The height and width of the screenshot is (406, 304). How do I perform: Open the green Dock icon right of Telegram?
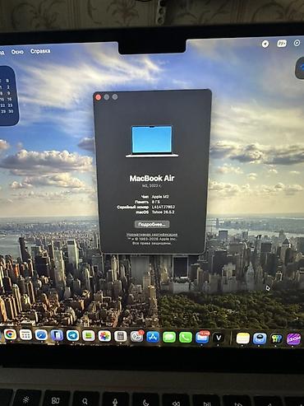89,336
